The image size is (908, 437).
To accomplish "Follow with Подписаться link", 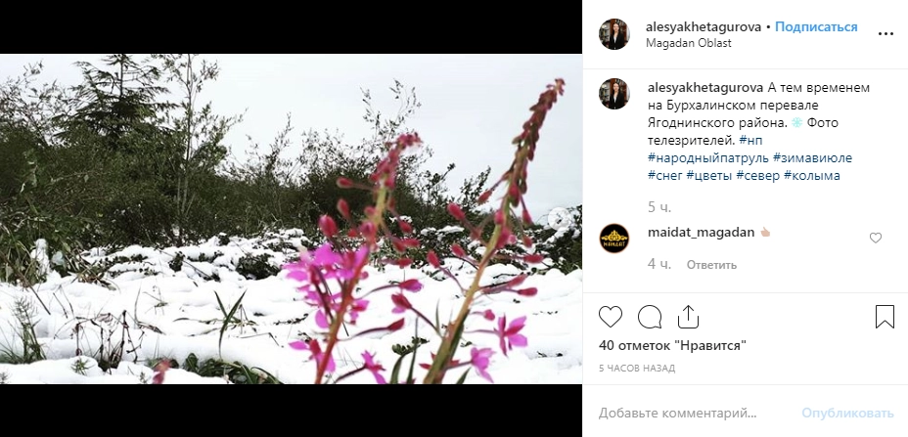I will pos(816,26).
